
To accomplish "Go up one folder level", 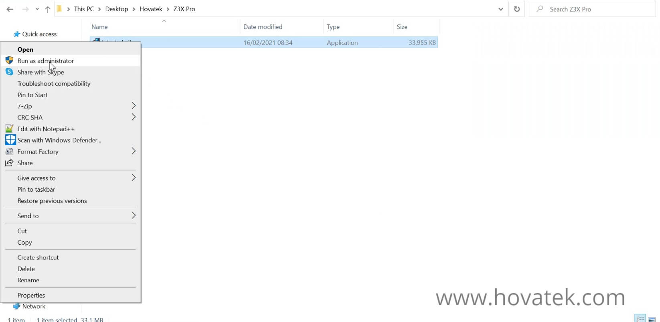I will tap(48, 9).
